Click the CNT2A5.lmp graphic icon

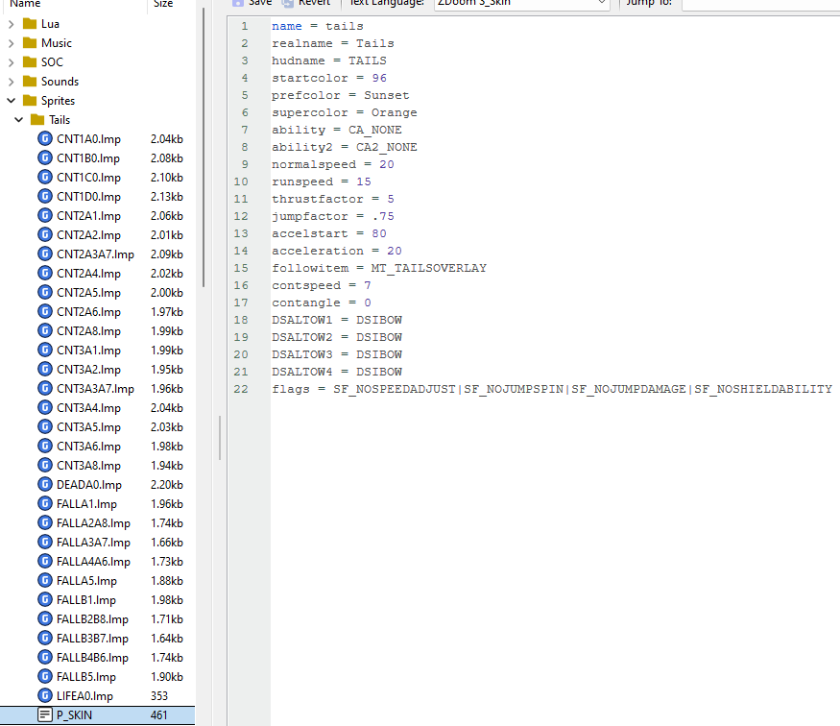pos(45,293)
